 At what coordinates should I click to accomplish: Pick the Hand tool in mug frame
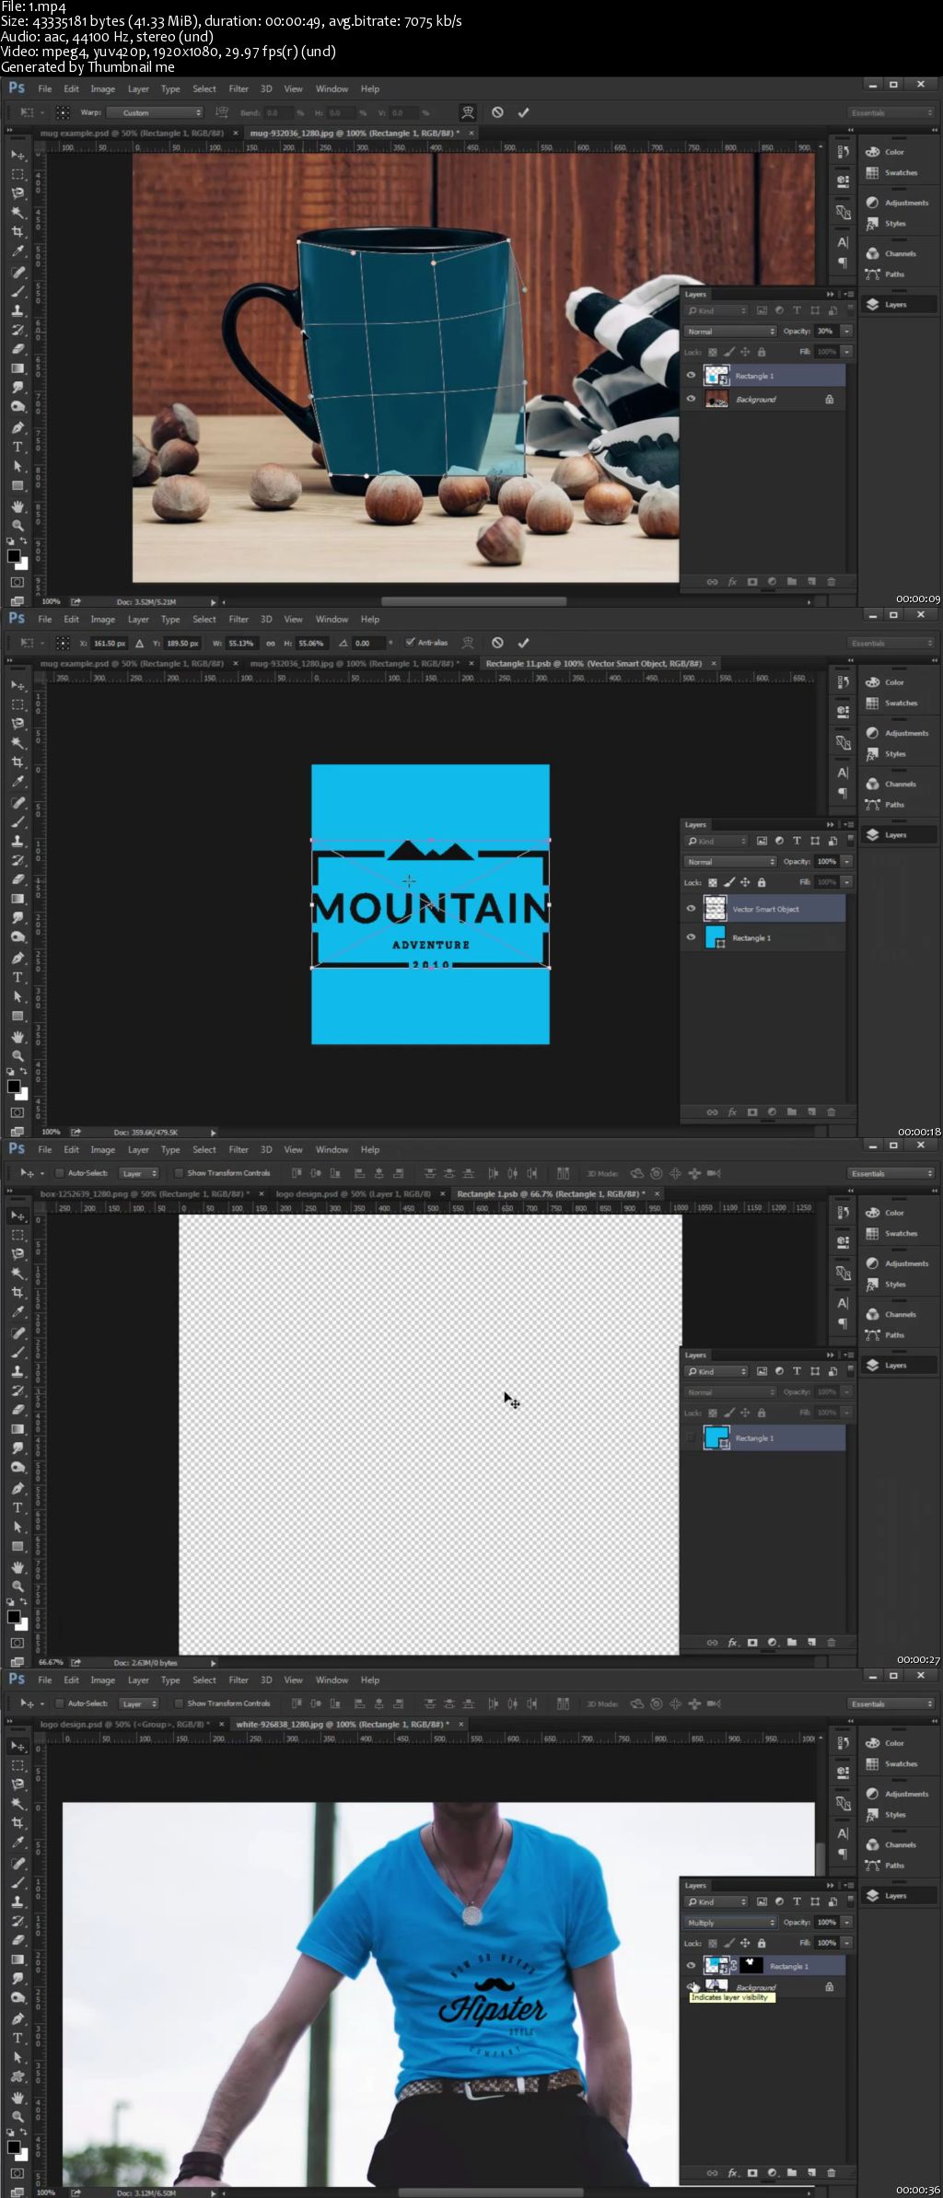pyautogui.click(x=17, y=506)
